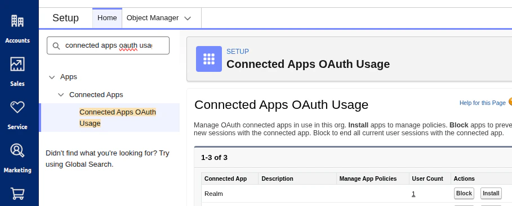This screenshot has height=206, width=512.
Task: Collapse the Apps tree section
Action: point(52,77)
